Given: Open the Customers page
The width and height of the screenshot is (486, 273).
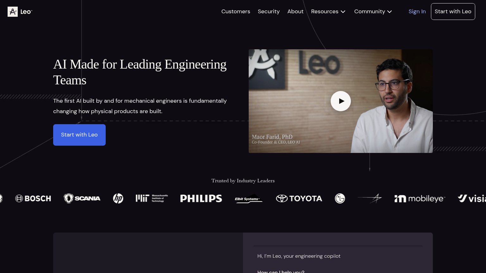Looking at the screenshot, I should pyautogui.click(x=236, y=11).
